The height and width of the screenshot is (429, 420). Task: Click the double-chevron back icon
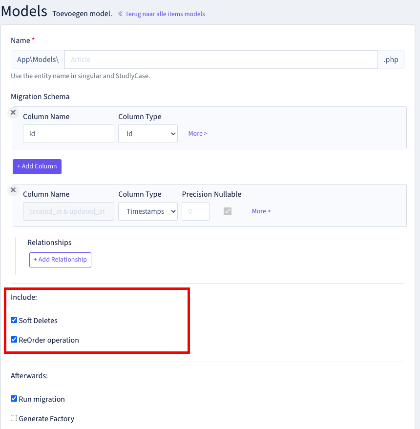tap(120, 14)
